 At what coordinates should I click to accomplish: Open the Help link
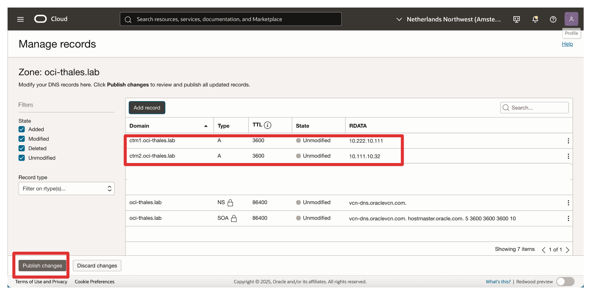coord(567,44)
